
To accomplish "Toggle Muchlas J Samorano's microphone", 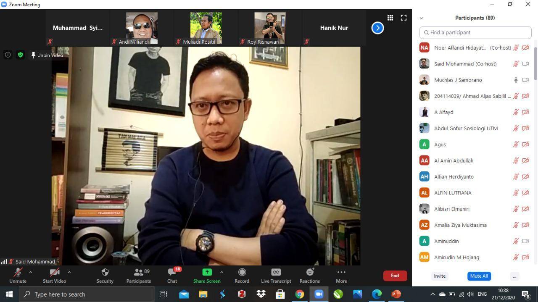I will coord(516,80).
